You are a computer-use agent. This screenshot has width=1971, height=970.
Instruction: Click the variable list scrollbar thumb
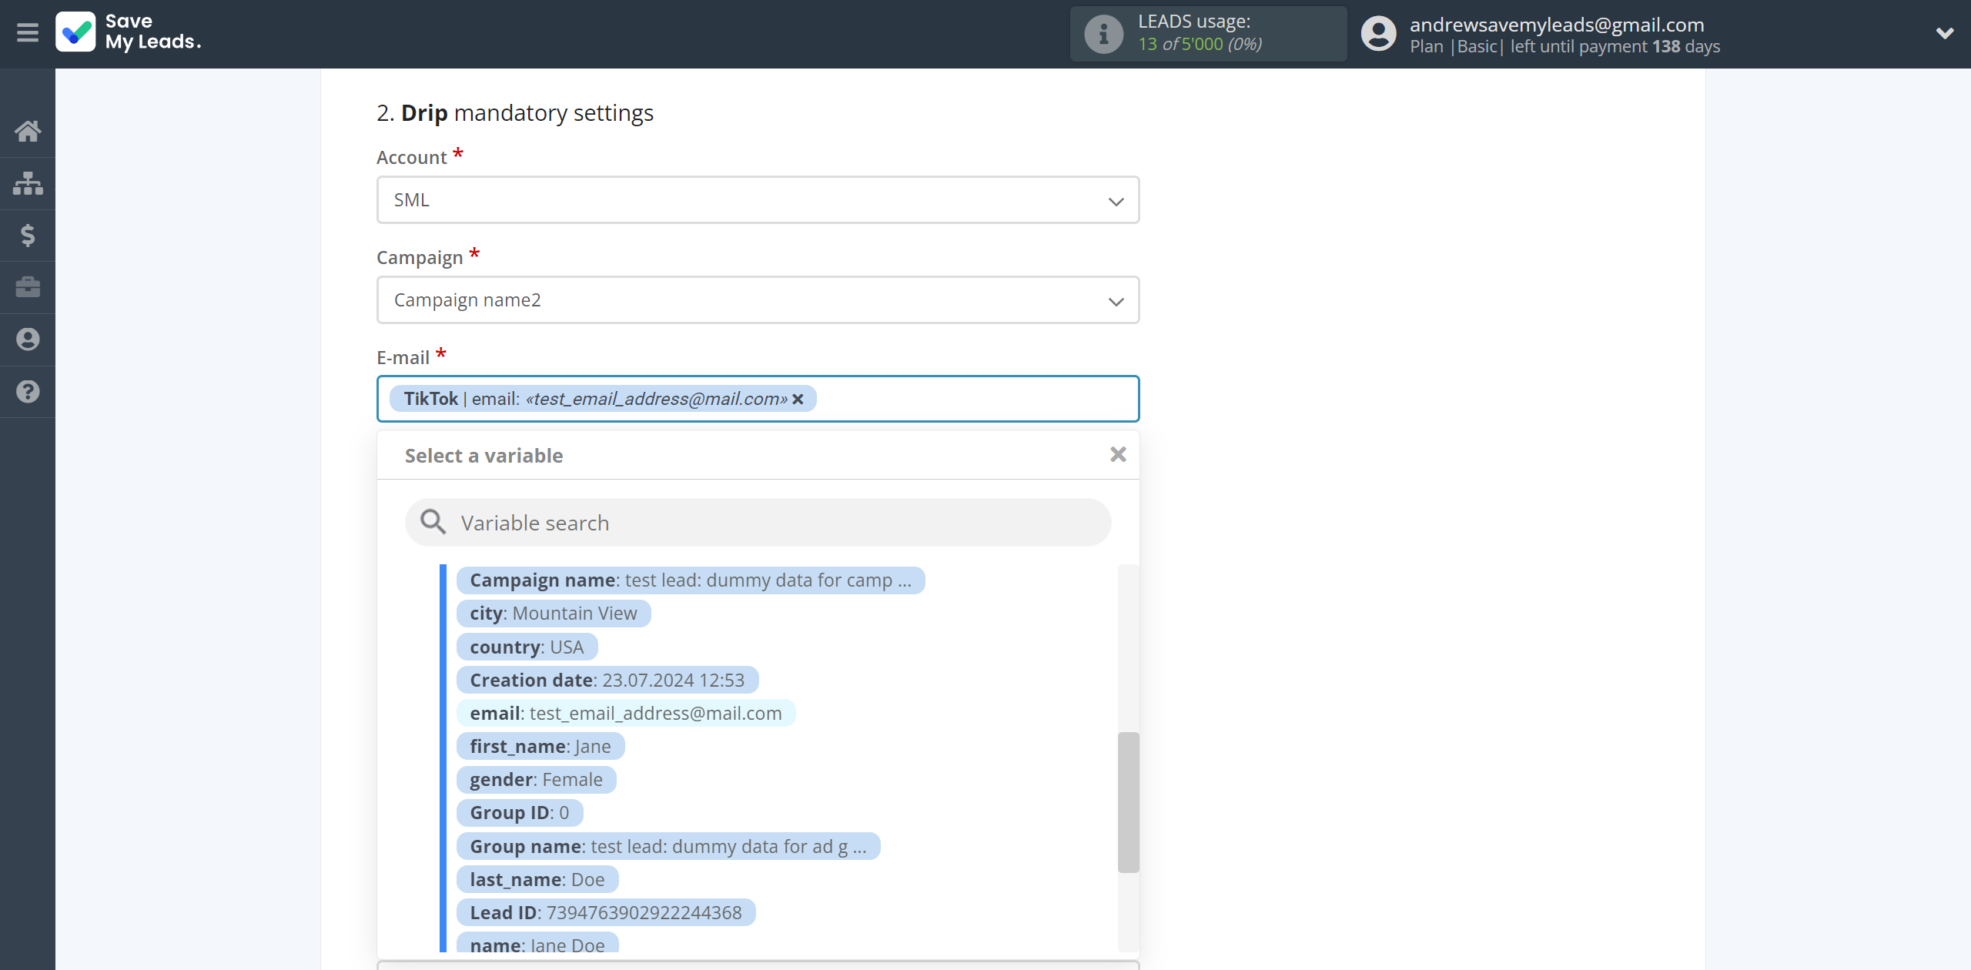(x=1128, y=802)
